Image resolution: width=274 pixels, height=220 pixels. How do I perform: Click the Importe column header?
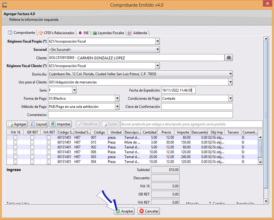[x=183, y=132]
